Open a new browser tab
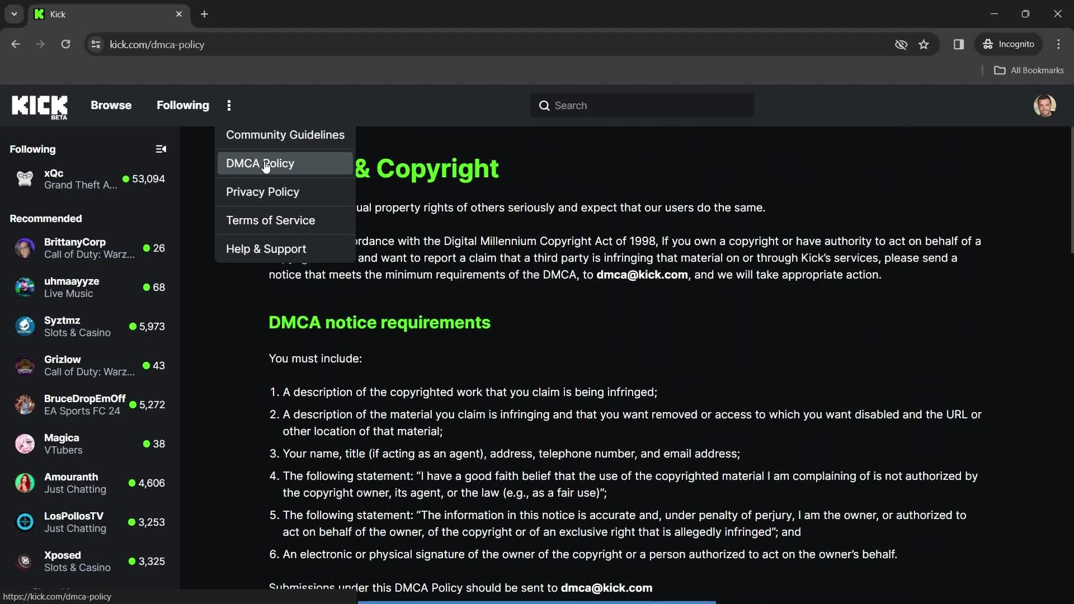The image size is (1074, 604). pos(204,14)
